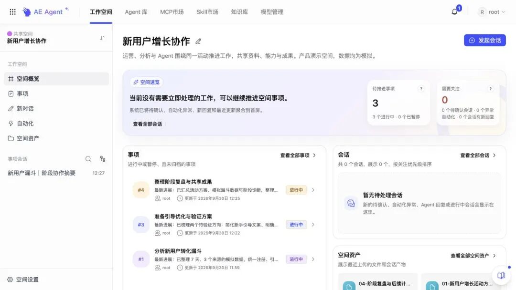Click the help icon on 需要关注
This screenshot has height=290, width=516.
click(490, 89)
